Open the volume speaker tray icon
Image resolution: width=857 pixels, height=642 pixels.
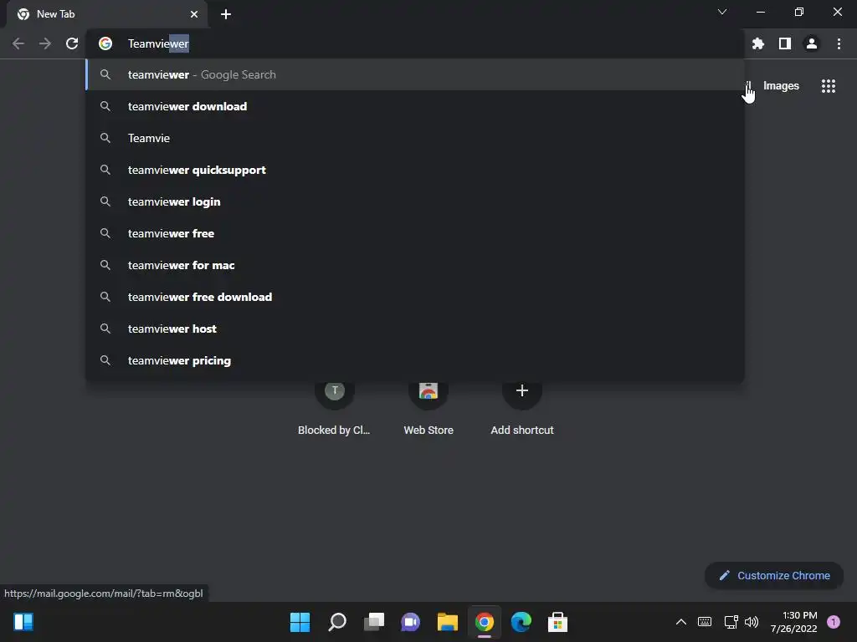pos(752,622)
